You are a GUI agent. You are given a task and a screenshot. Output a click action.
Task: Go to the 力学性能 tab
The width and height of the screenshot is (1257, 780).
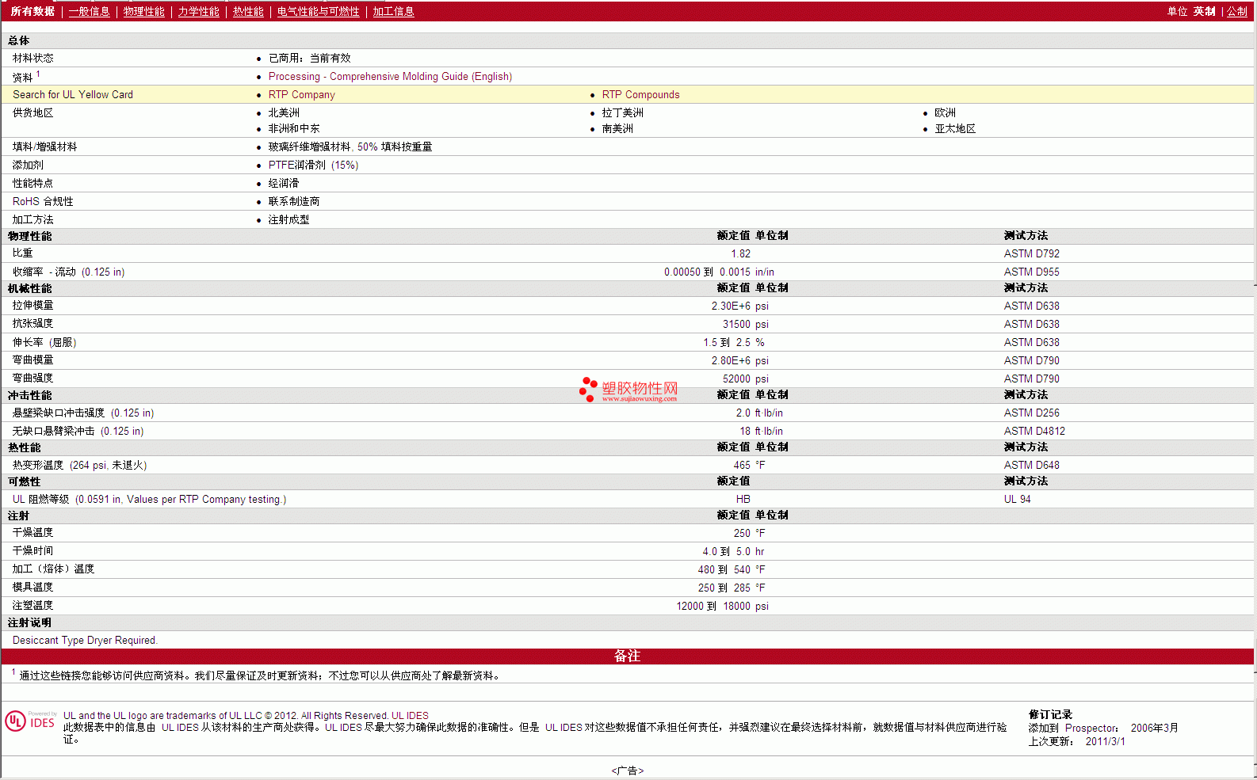pos(198,11)
